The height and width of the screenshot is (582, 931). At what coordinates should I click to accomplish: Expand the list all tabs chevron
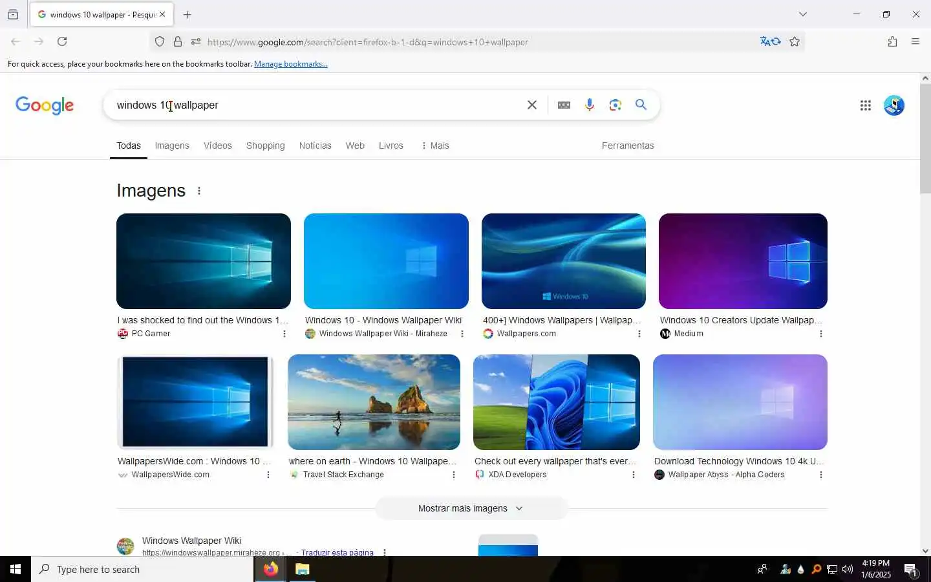803,14
